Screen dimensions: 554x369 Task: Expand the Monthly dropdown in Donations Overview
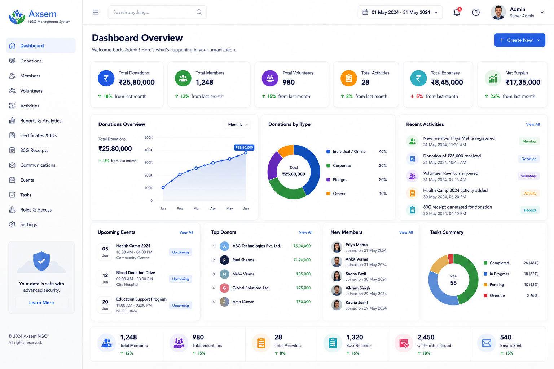pyautogui.click(x=238, y=124)
